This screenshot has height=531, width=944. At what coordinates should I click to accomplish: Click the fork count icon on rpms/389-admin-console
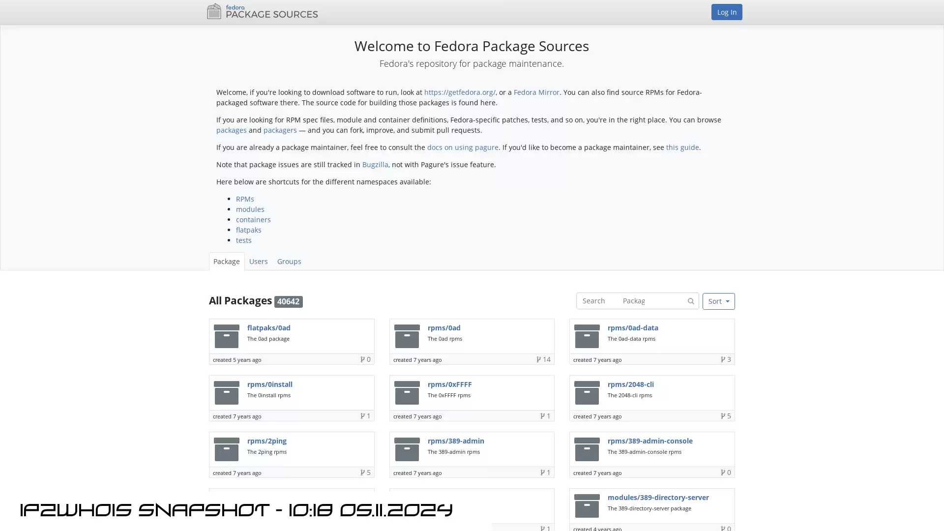click(723, 472)
